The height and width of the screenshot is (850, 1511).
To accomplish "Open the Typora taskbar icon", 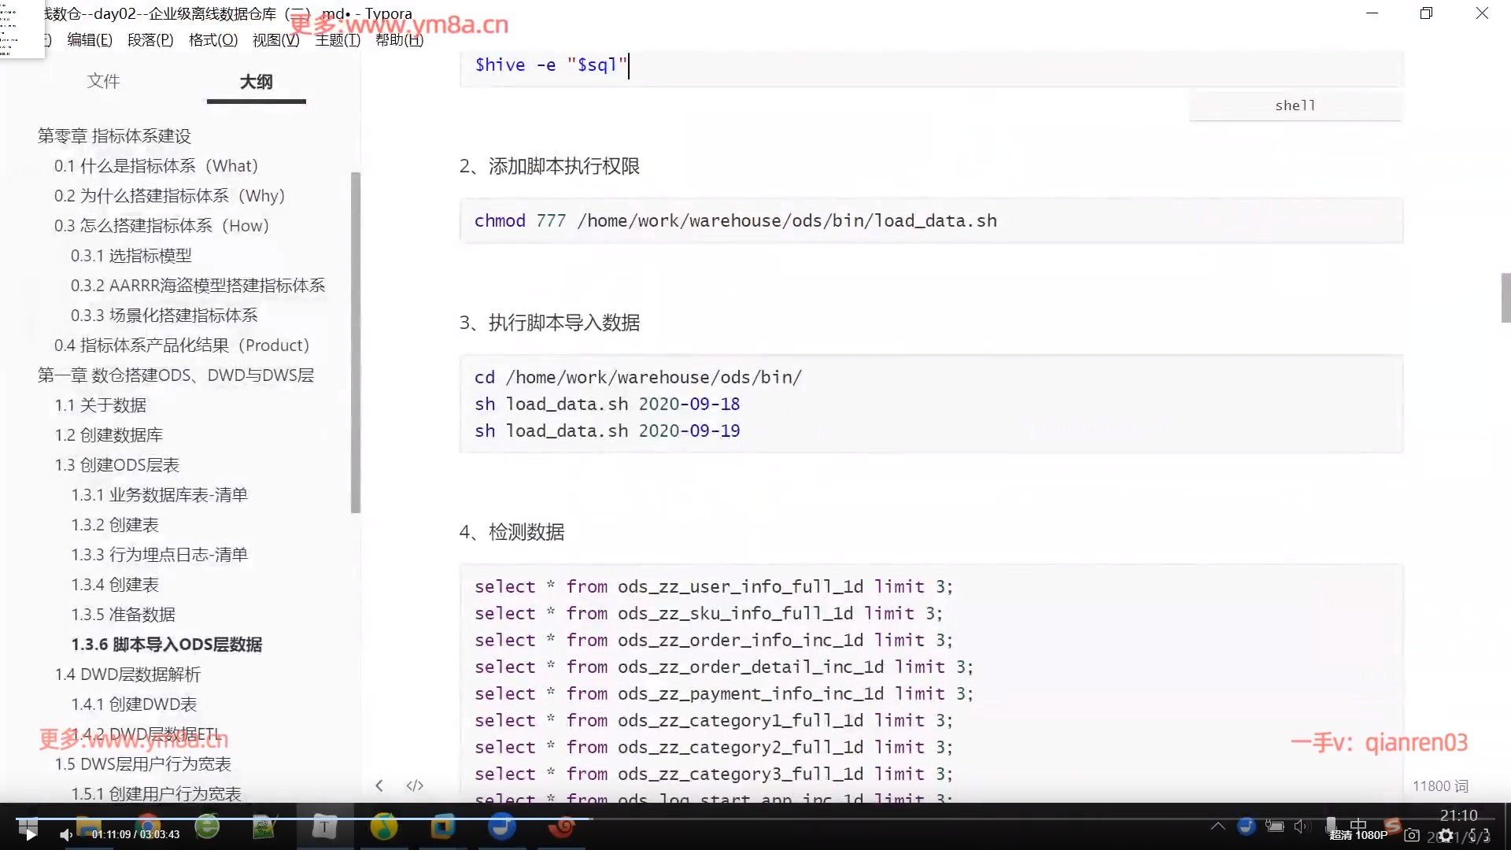I will (x=324, y=827).
